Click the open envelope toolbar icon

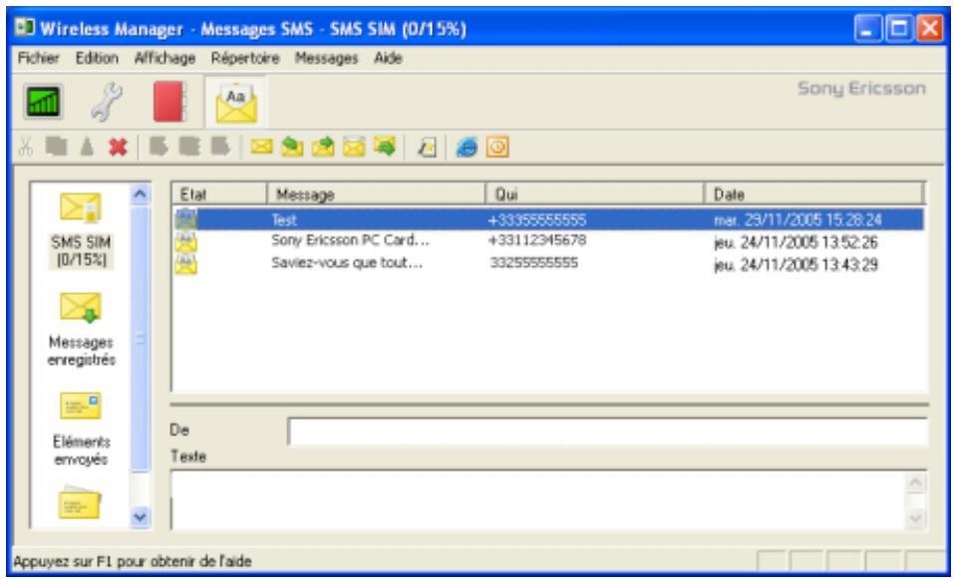click(354, 146)
